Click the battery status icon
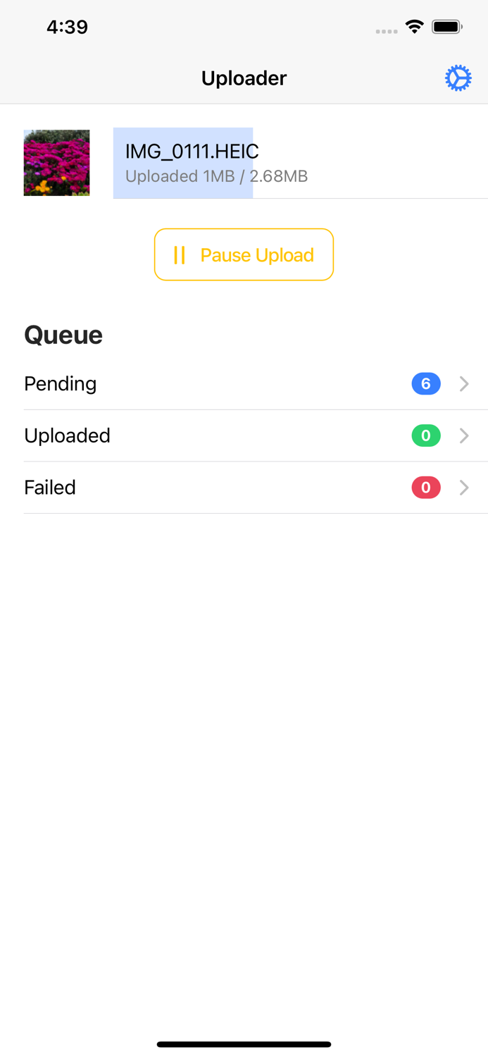 446,27
